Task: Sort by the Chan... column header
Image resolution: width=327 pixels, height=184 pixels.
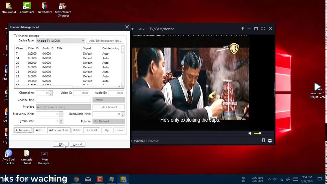Action: point(20,48)
